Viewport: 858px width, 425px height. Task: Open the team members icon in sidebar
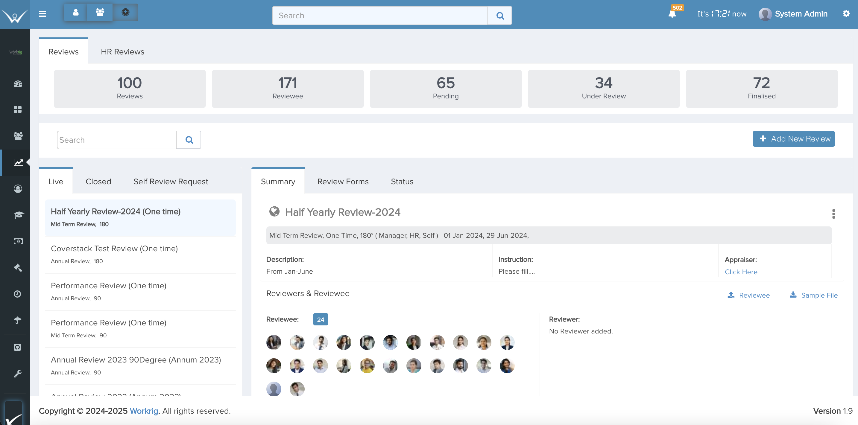pos(18,136)
